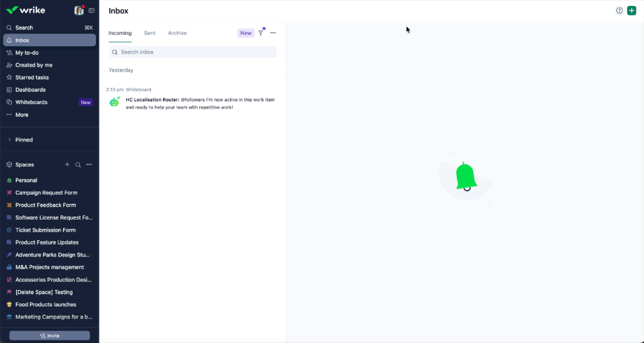Select Inbox in the sidebar

point(49,40)
